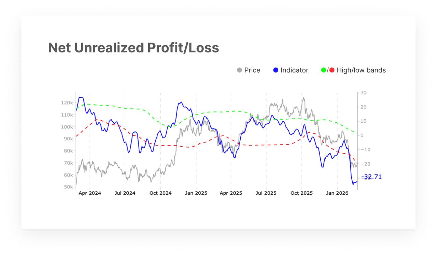
Task: Click the red low band legend dot
Action: [332, 70]
